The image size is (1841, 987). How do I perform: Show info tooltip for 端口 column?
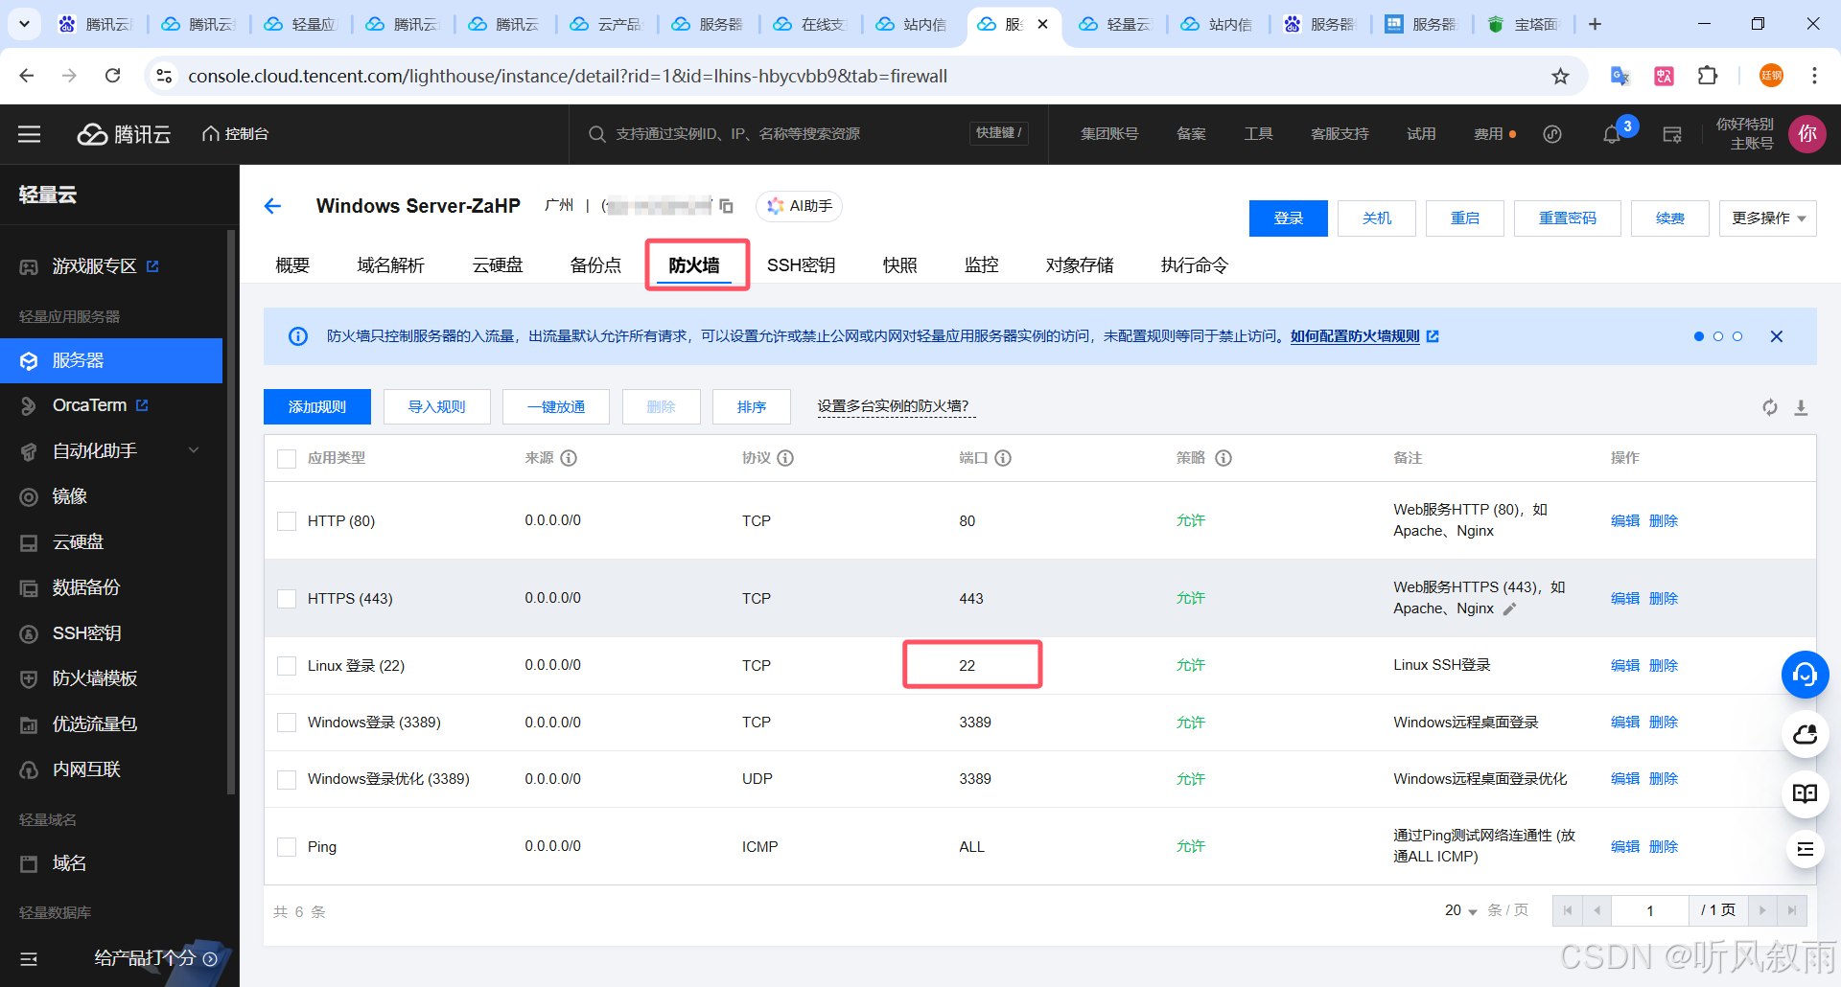[x=1003, y=458]
